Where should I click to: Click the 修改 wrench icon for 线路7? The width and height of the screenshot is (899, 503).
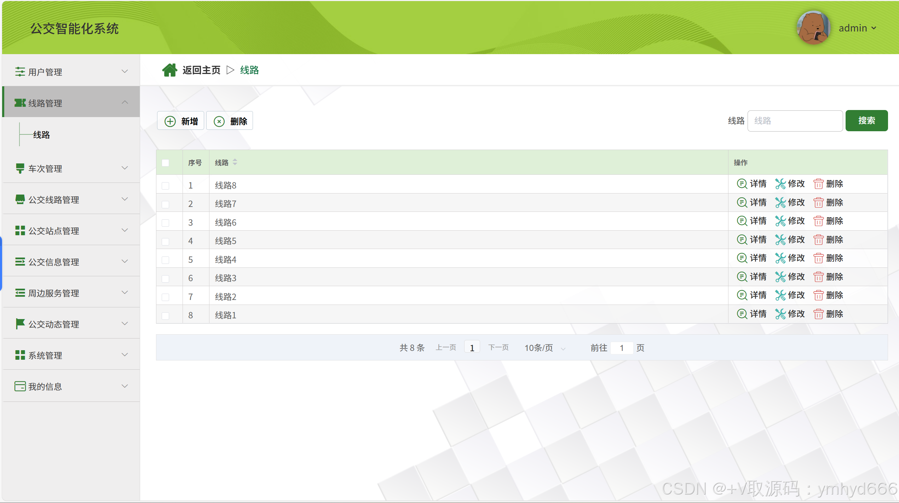pyautogui.click(x=780, y=203)
